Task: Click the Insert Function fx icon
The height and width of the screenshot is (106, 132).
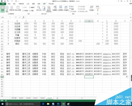Action: point(23,17)
